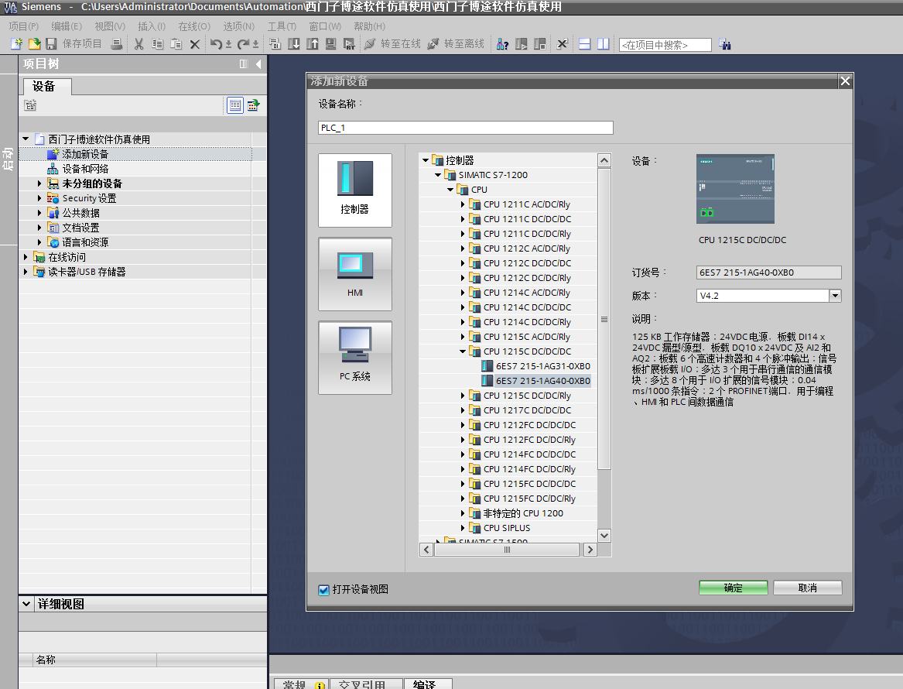Collapse the SIMATIC S7-1200 node
The height and width of the screenshot is (689, 903).
[x=438, y=175]
